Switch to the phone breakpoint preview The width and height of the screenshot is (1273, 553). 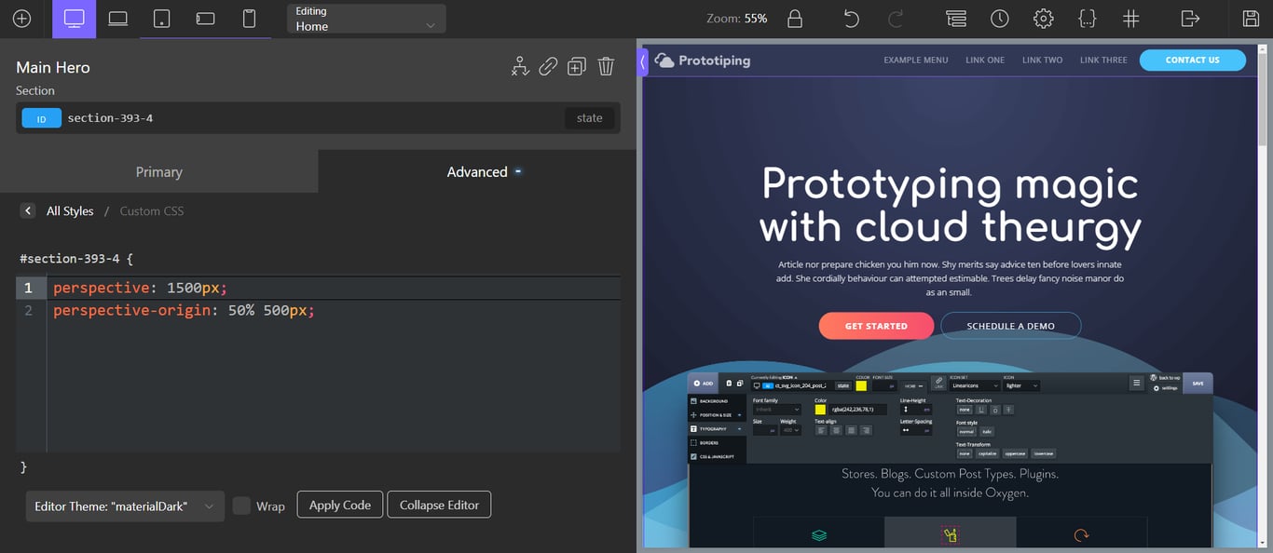tap(249, 18)
